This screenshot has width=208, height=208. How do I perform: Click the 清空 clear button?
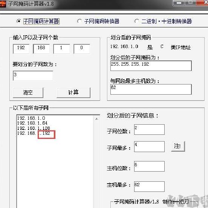(28, 92)
